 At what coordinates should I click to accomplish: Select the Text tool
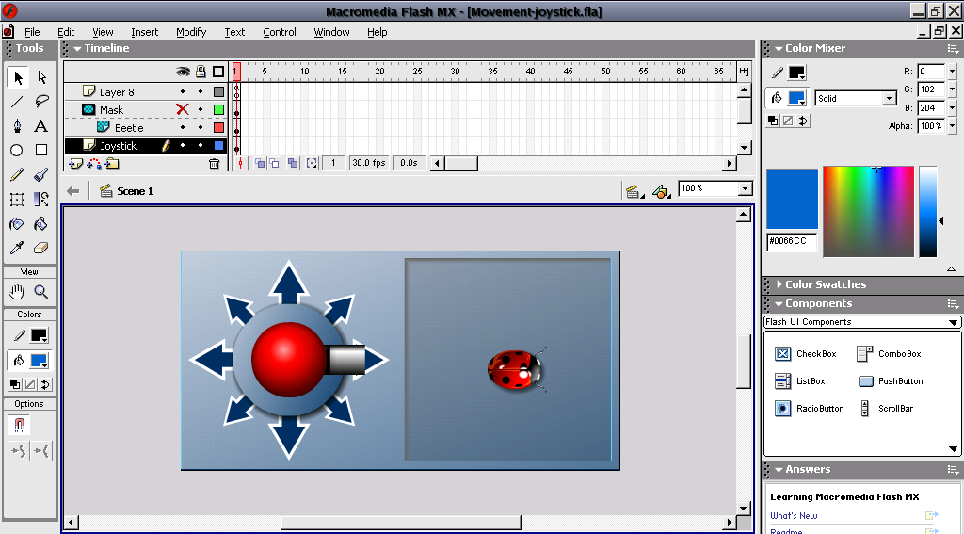click(41, 126)
